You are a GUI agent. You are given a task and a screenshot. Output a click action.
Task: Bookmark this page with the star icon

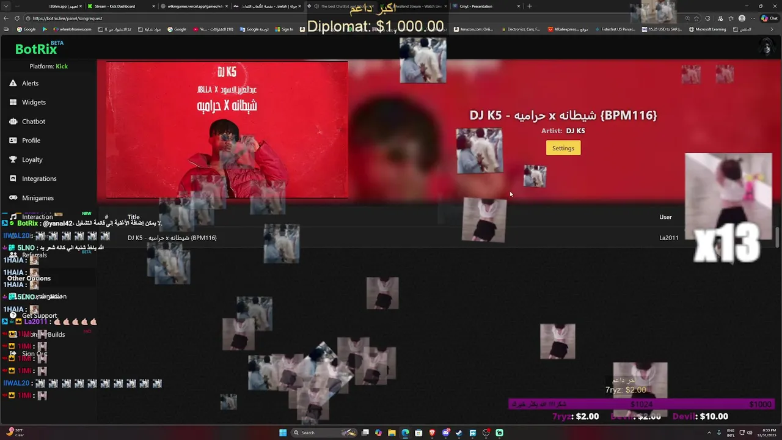click(696, 18)
